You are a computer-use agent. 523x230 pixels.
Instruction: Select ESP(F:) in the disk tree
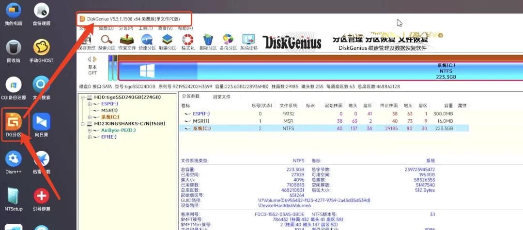(109, 104)
